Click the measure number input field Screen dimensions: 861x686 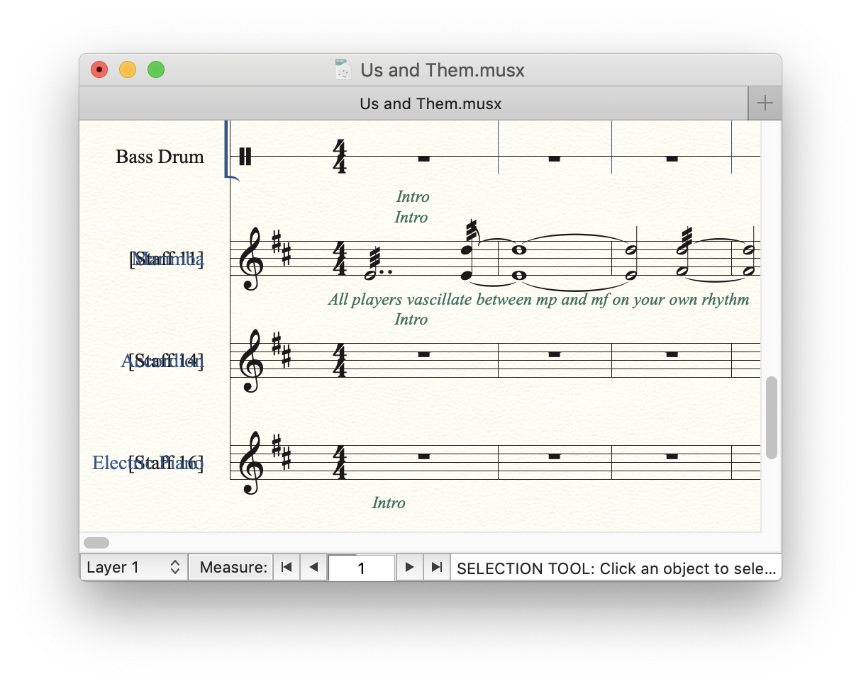(x=361, y=568)
